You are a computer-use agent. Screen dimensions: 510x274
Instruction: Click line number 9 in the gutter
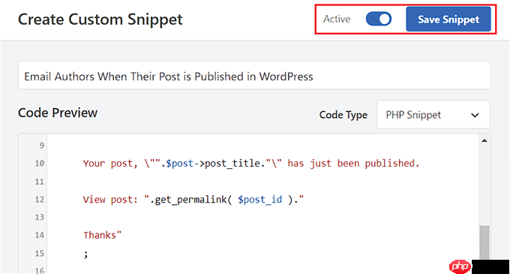click(42, 145)
